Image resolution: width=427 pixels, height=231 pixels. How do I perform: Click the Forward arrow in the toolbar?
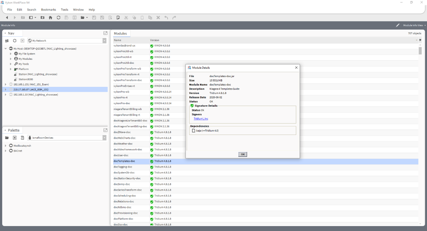(x=14, y=18)
